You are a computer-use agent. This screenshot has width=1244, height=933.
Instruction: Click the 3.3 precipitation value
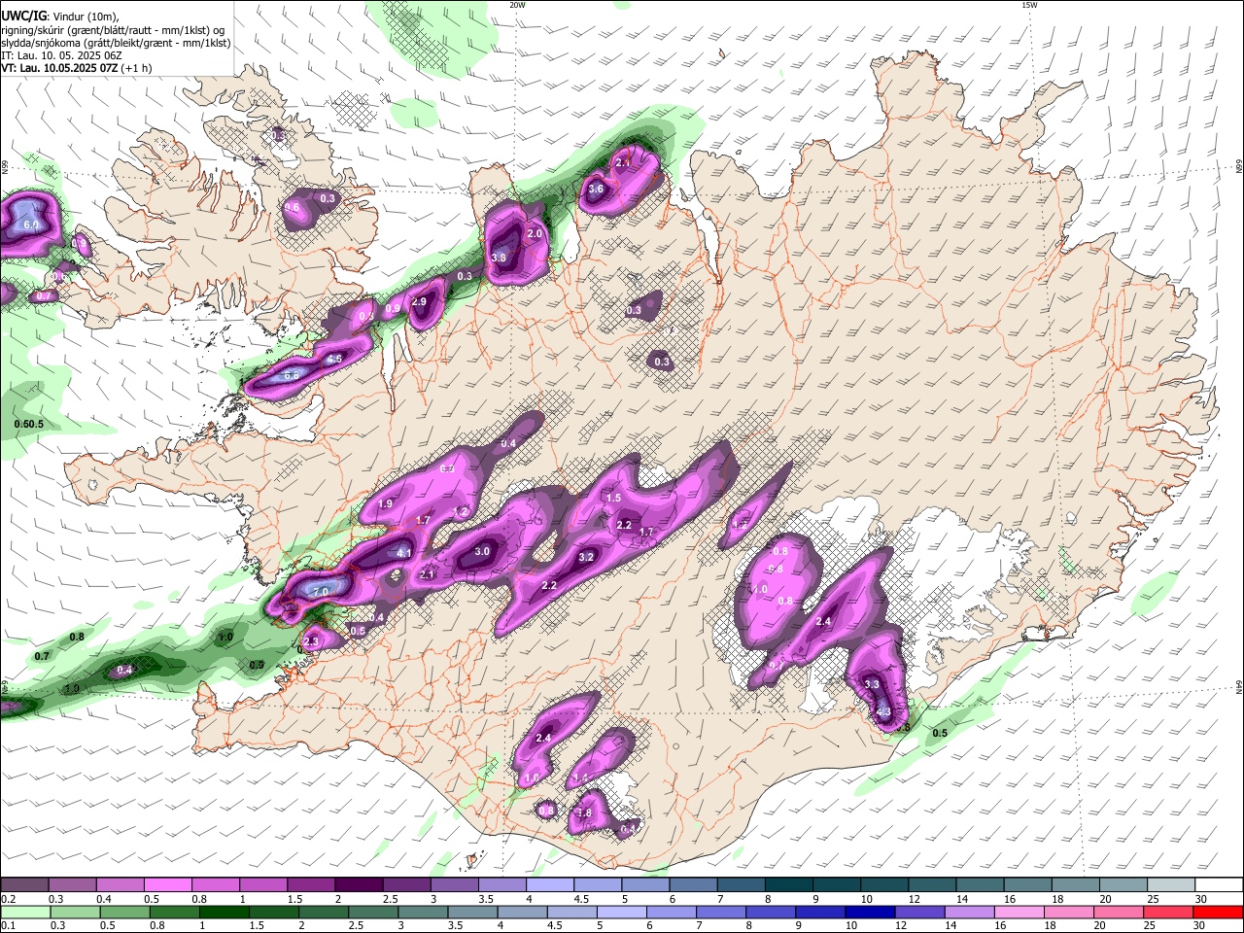(x=872, y=684)
